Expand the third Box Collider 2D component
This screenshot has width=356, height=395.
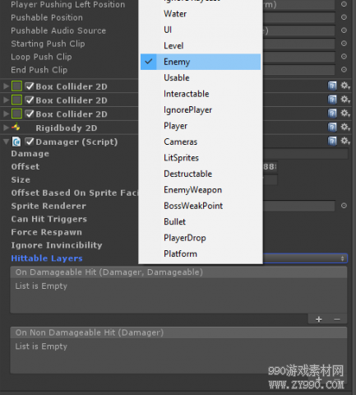pyautogui.click(x=6, y=114)
